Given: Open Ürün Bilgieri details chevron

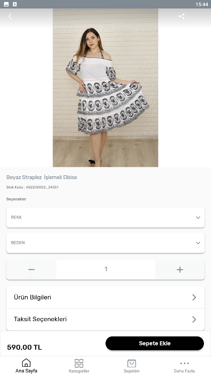Looking at the screenshot, I should 194,298.
